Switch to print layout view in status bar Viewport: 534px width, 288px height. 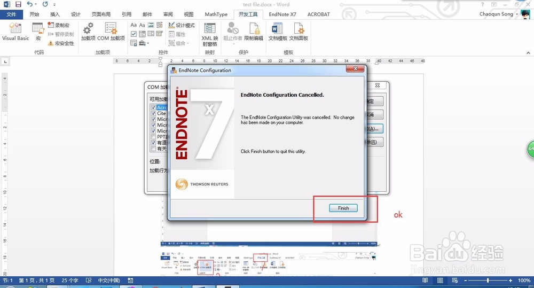[x=440, y=280]
